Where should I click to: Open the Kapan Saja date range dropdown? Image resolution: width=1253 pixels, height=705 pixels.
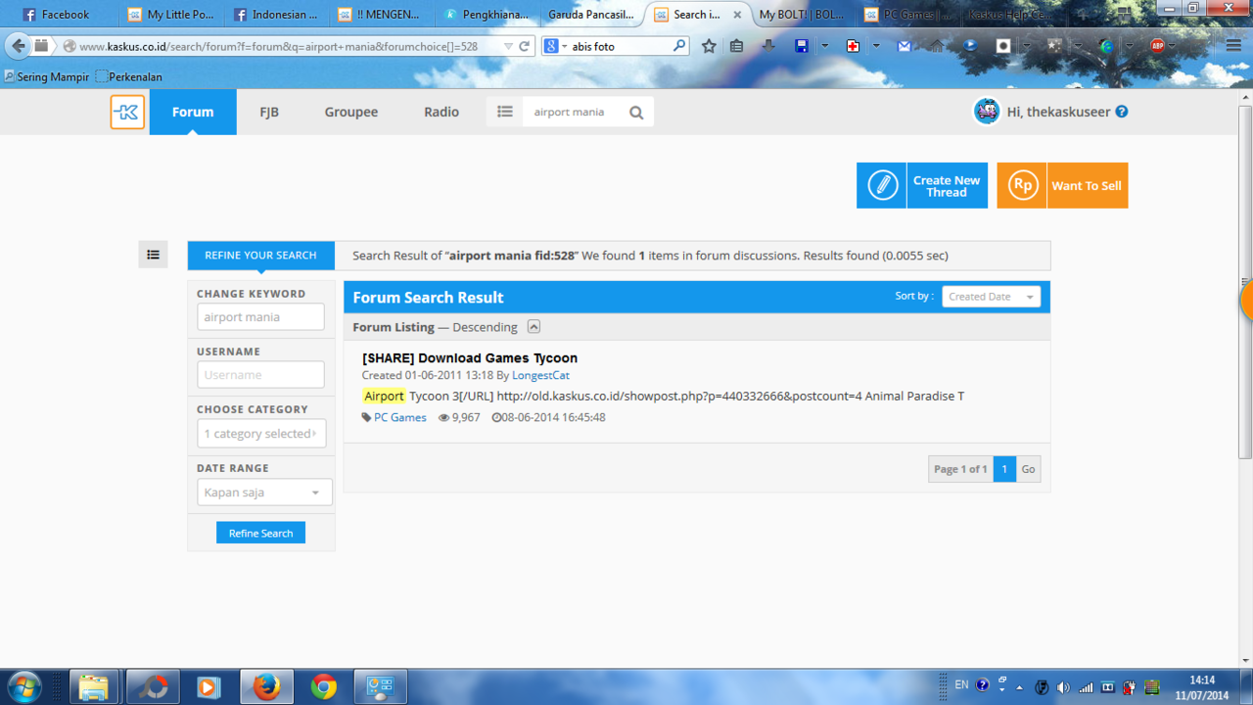(x=263, y=492)
